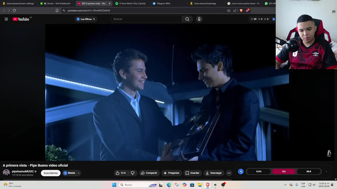Open Los filtros extension dropdown
The width and height of the screenshot is (337, 189).
[x=86, y=19]
